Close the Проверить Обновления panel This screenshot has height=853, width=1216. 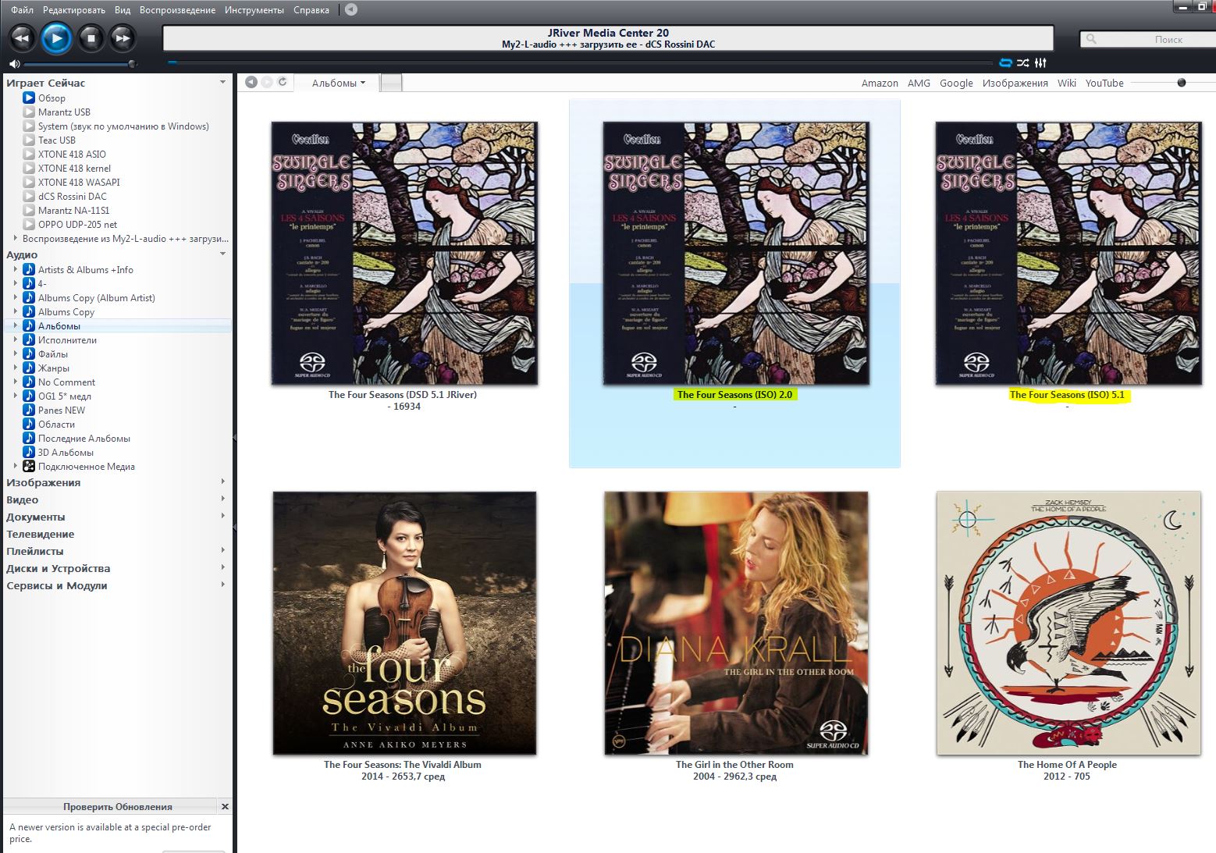pos(225,806)
